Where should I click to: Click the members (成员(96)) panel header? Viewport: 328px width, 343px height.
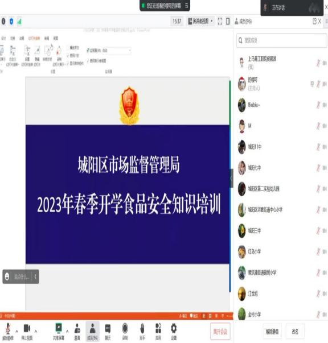(243, 22)
